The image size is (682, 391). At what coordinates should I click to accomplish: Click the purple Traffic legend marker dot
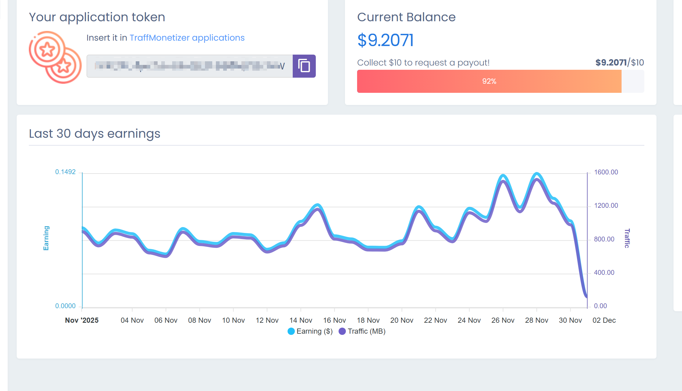pos(342,331)
